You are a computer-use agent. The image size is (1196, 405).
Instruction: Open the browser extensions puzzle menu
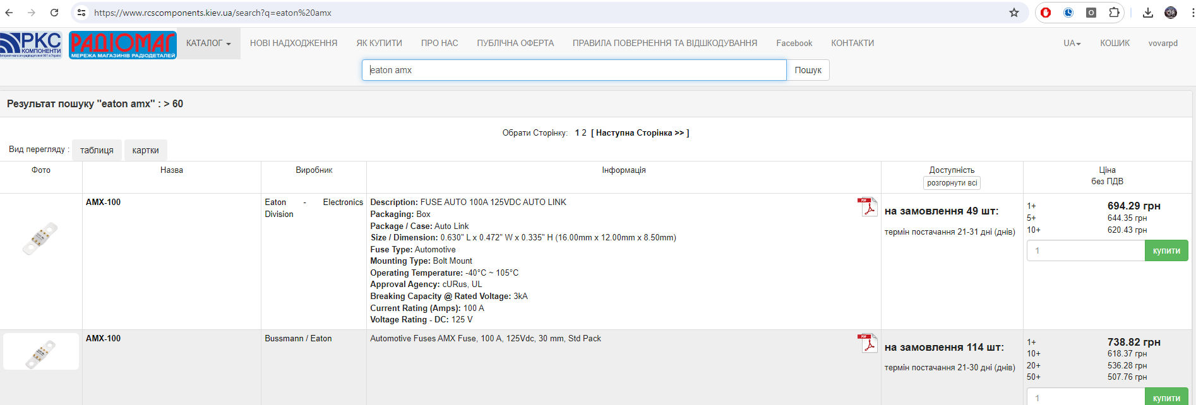pos(1114,13)
